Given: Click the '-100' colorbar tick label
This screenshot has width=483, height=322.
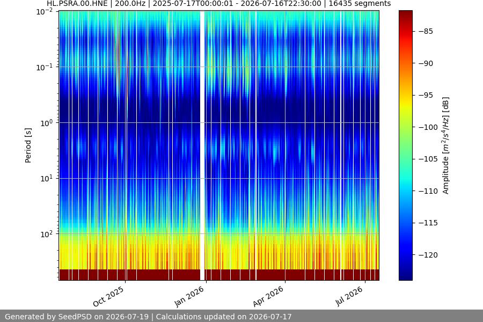Looking at the screenshot, I should click(x=428, y=127).
